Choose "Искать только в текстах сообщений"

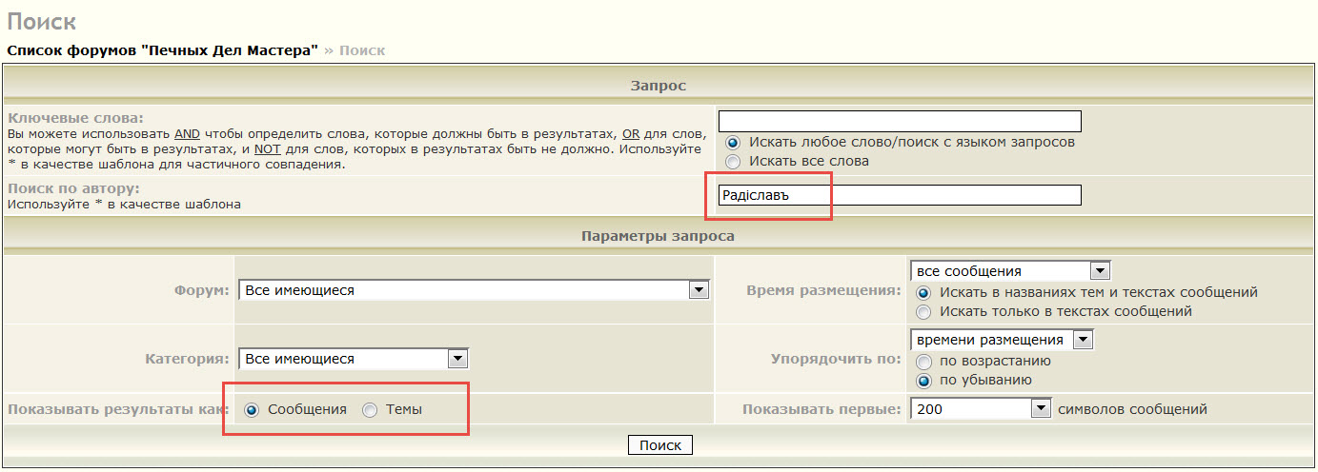point(923,311)
